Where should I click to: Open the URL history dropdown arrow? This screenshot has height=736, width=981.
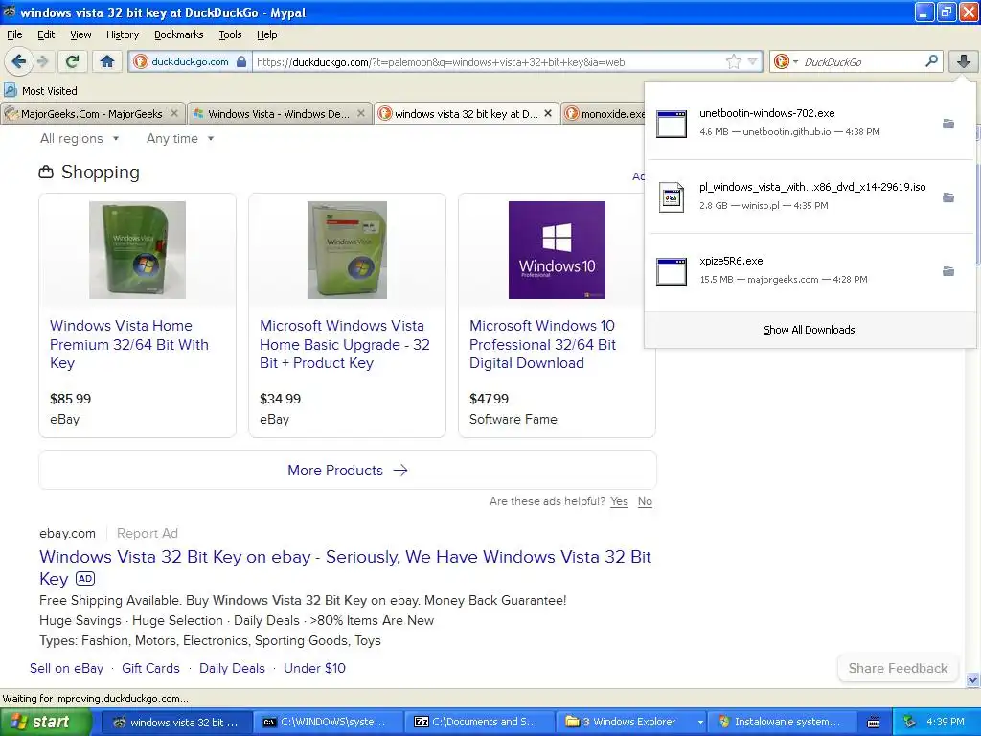[753, 61]
